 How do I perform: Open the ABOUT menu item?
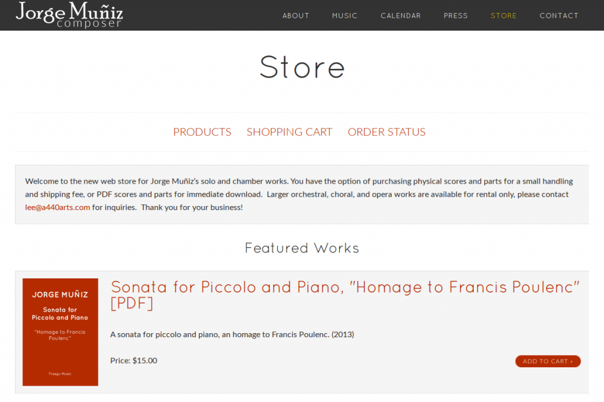(x=296, y=16)
